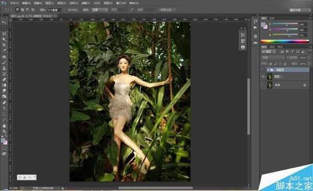Screen dimensions: 313x191
Task: Select the History Brush tool
Action: [4, 74]
